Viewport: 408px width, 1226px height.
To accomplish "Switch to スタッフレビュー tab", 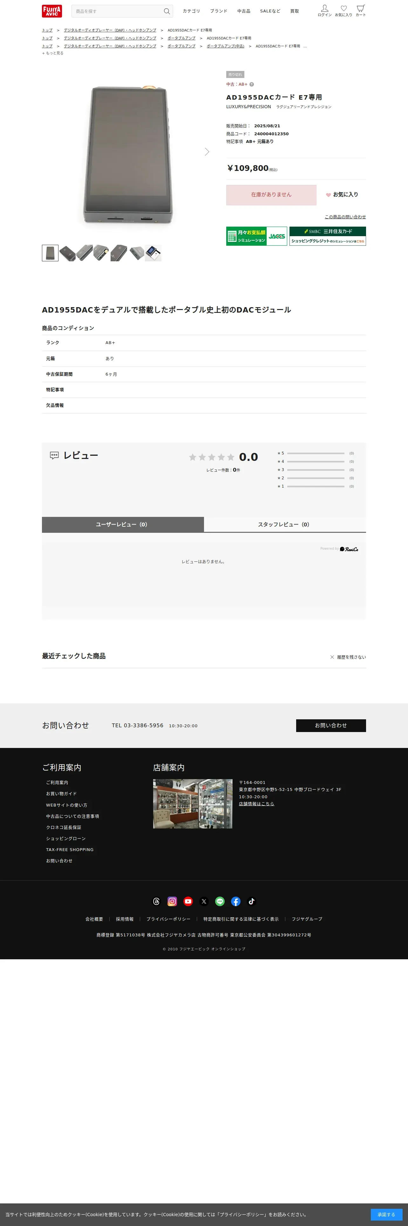I will pos(285,524).
